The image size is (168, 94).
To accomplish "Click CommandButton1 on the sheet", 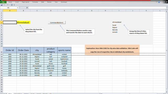I will point(57,23).
